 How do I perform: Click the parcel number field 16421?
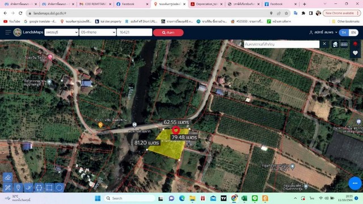134,32
